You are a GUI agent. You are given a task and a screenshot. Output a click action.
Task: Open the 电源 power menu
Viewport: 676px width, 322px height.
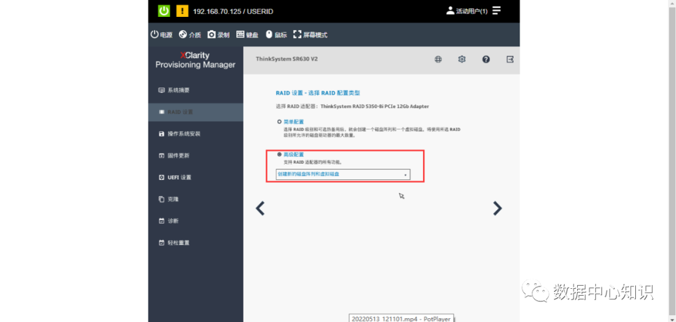click(x=161, y=35)
